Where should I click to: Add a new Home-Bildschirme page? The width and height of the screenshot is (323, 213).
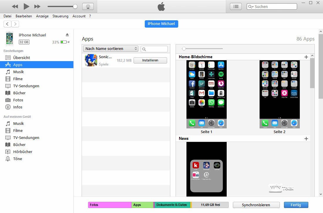pyautogui.click(x=306, y=57)
